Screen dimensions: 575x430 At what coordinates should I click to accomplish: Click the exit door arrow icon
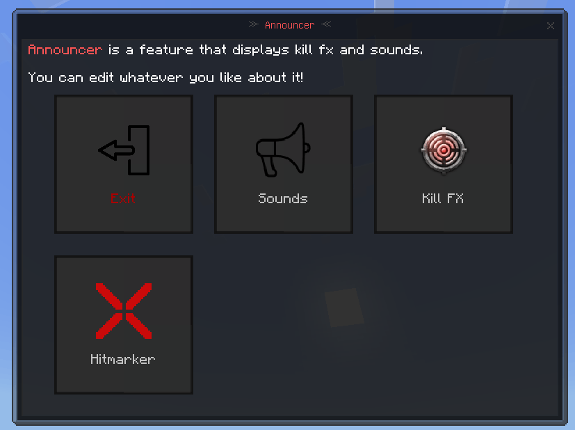(x=124, y=150)
